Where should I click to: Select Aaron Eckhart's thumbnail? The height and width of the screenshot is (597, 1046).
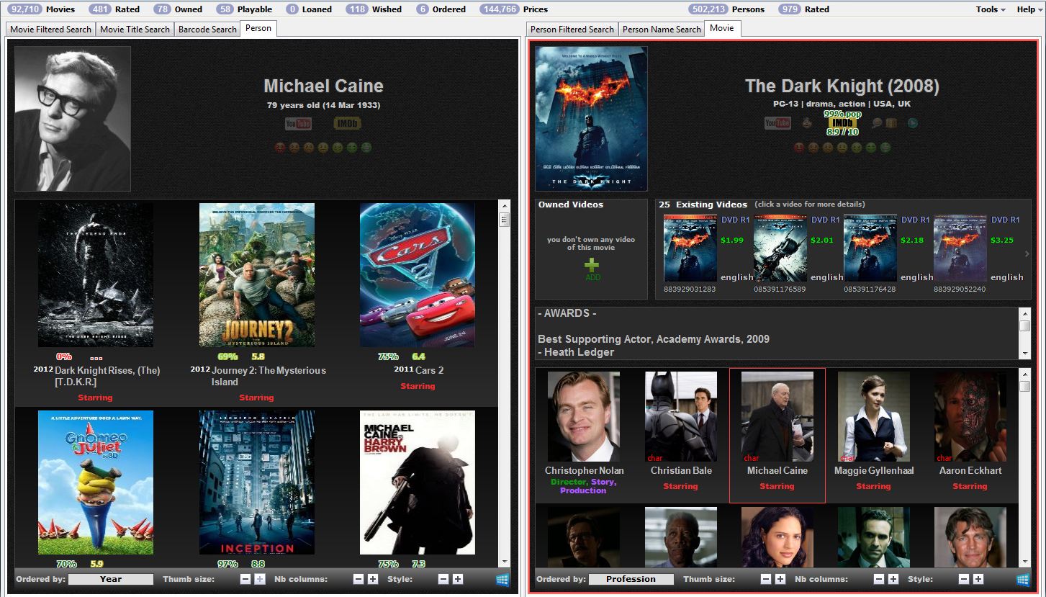[970, 416]
